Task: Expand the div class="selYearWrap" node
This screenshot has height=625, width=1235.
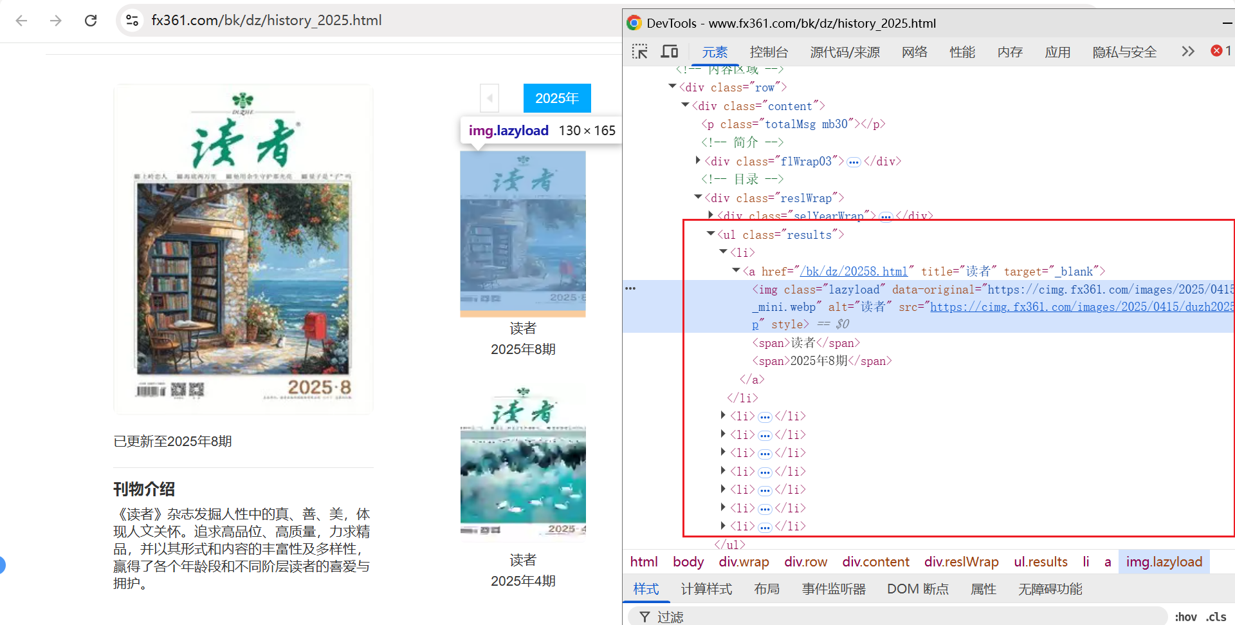Action: pyautogui.click(x=711, y=215)
